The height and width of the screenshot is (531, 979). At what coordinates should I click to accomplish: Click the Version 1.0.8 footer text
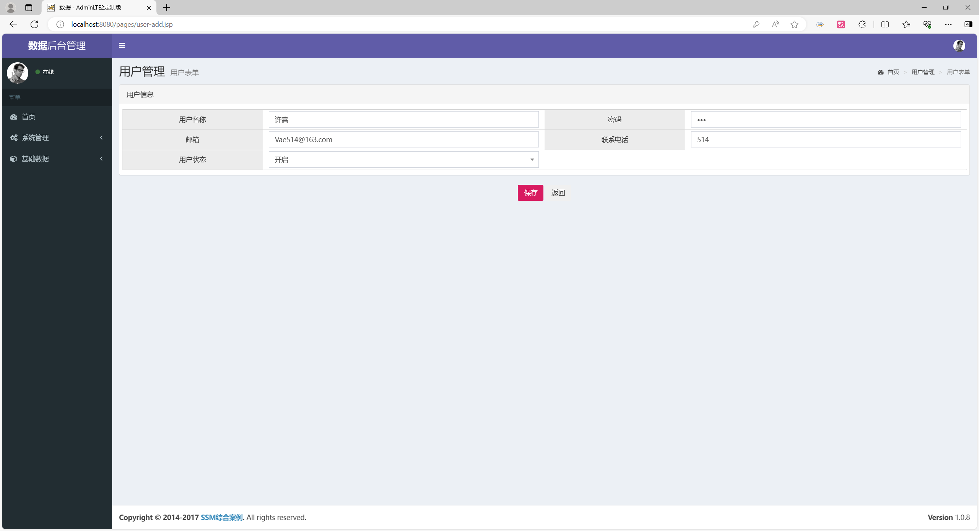click(948, 517)
